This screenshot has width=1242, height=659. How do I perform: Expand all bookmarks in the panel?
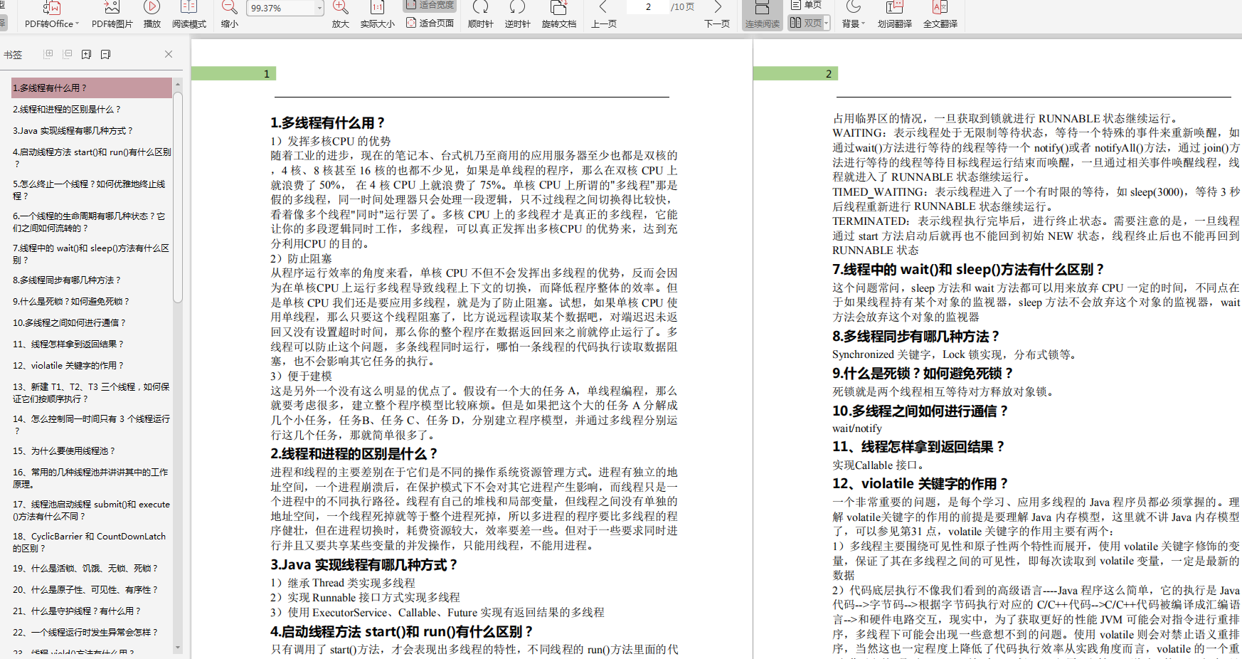tap(48, 54)
